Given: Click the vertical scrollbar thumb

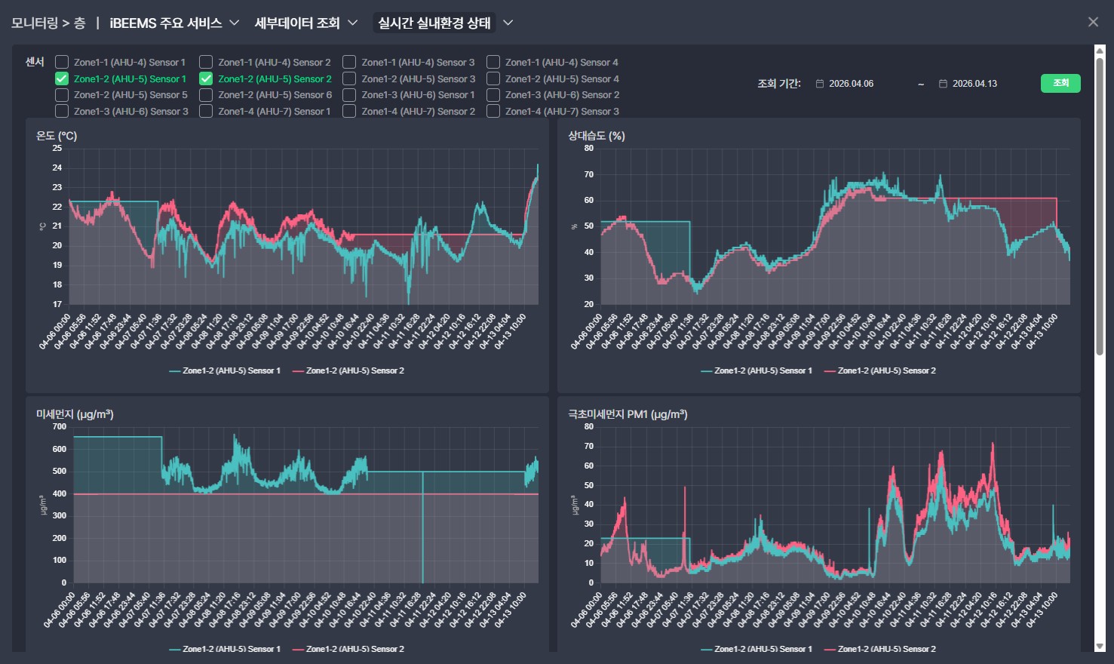Looking at the screenshot, I should (x=1099, y=204).
